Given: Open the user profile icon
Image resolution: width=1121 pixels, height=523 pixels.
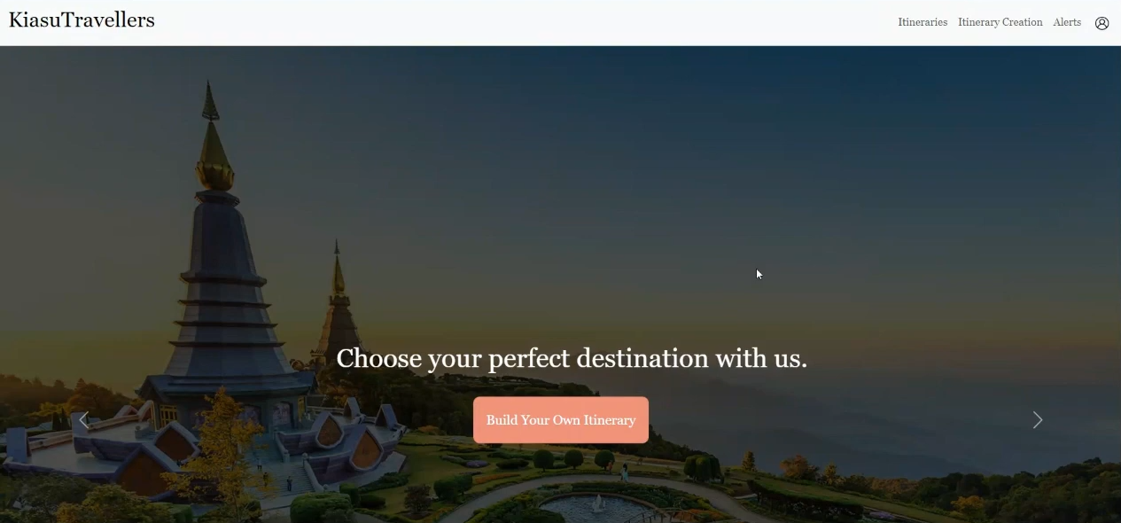Looking at the screenshot, I should (1102, 23).
